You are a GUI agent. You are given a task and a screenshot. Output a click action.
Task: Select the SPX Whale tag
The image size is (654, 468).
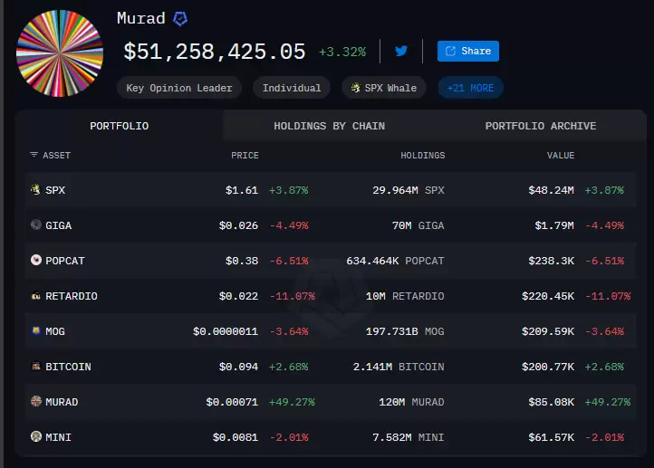384,88
